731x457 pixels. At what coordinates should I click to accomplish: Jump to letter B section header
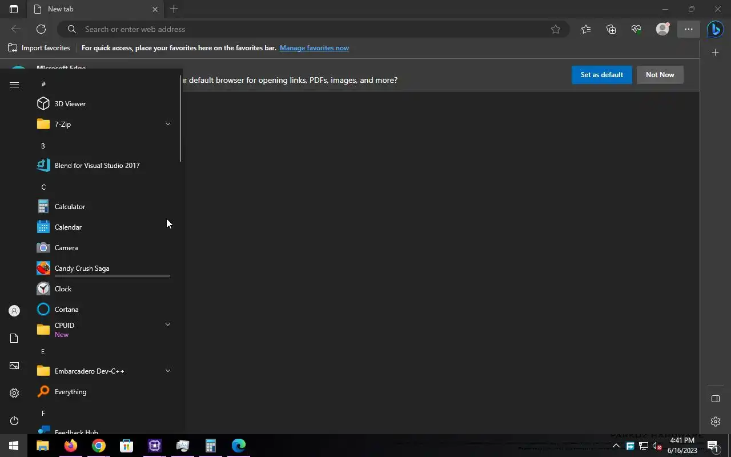point(43,146)
